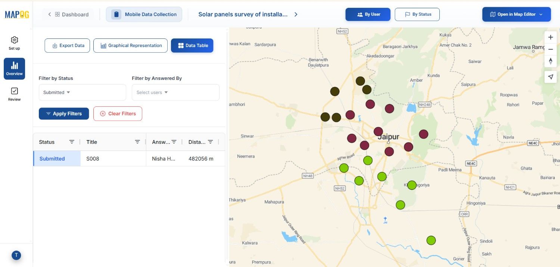Zoom out using the minus map control

pos(550,49)
